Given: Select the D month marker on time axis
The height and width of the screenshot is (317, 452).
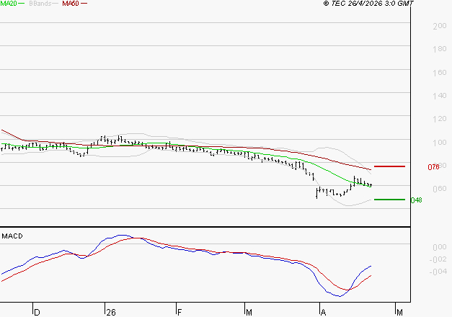Looking at the screenshot, I should (37, 312).
